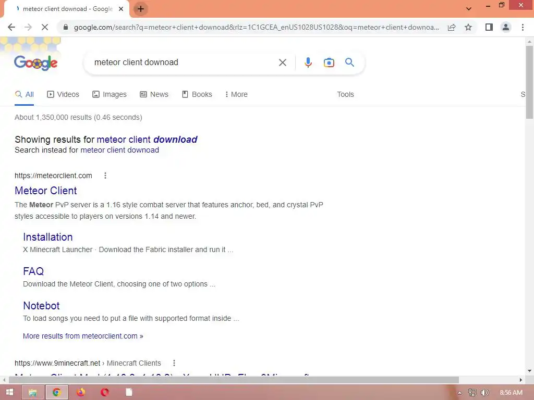Clear the search box with the X
This screenshot has height=400, width=534.
point(282,63)
